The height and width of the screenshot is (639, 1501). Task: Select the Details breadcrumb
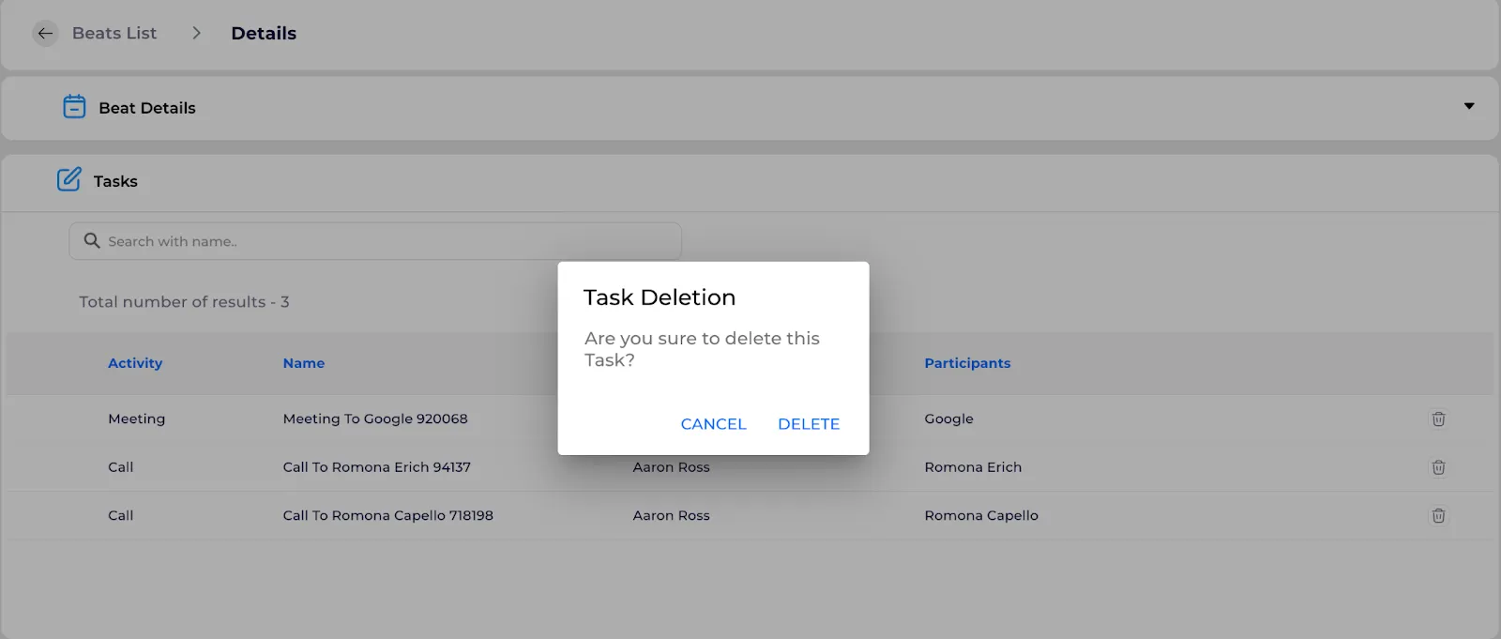click(264, 34)
